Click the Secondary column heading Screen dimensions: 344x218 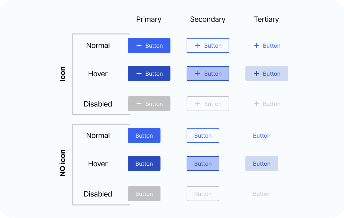[207, 19]
